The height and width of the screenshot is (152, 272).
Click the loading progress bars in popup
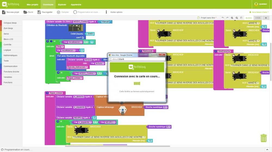tap(137, 84)
